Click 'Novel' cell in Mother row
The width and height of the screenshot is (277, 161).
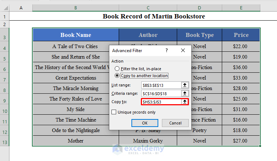pyautogui.click(x=199, y=141)
